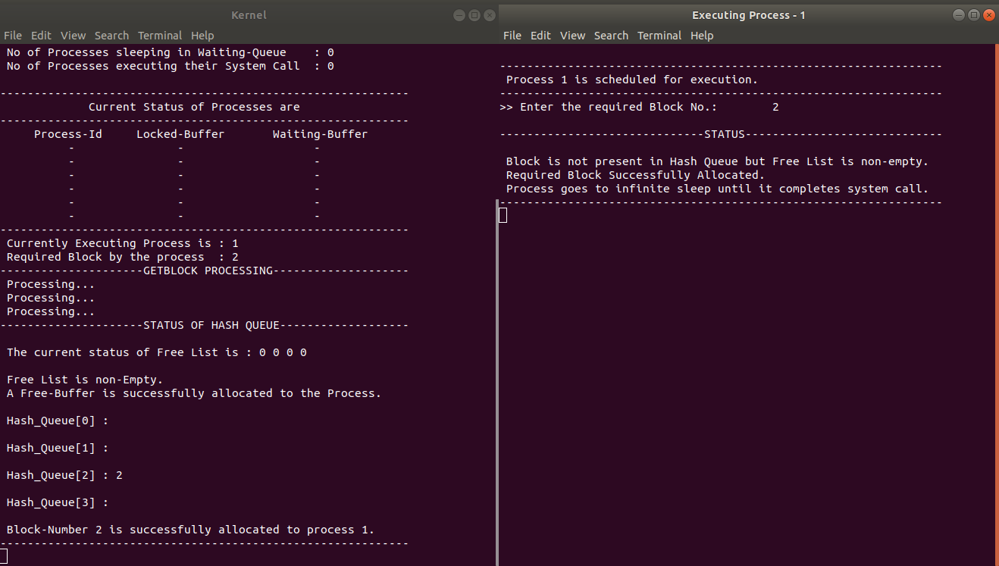This screenshot has height=566, width=999.
Task: Open the Terminal menu in Executing Process - 1
Action: pyautogui.click(x=659, y=35)
